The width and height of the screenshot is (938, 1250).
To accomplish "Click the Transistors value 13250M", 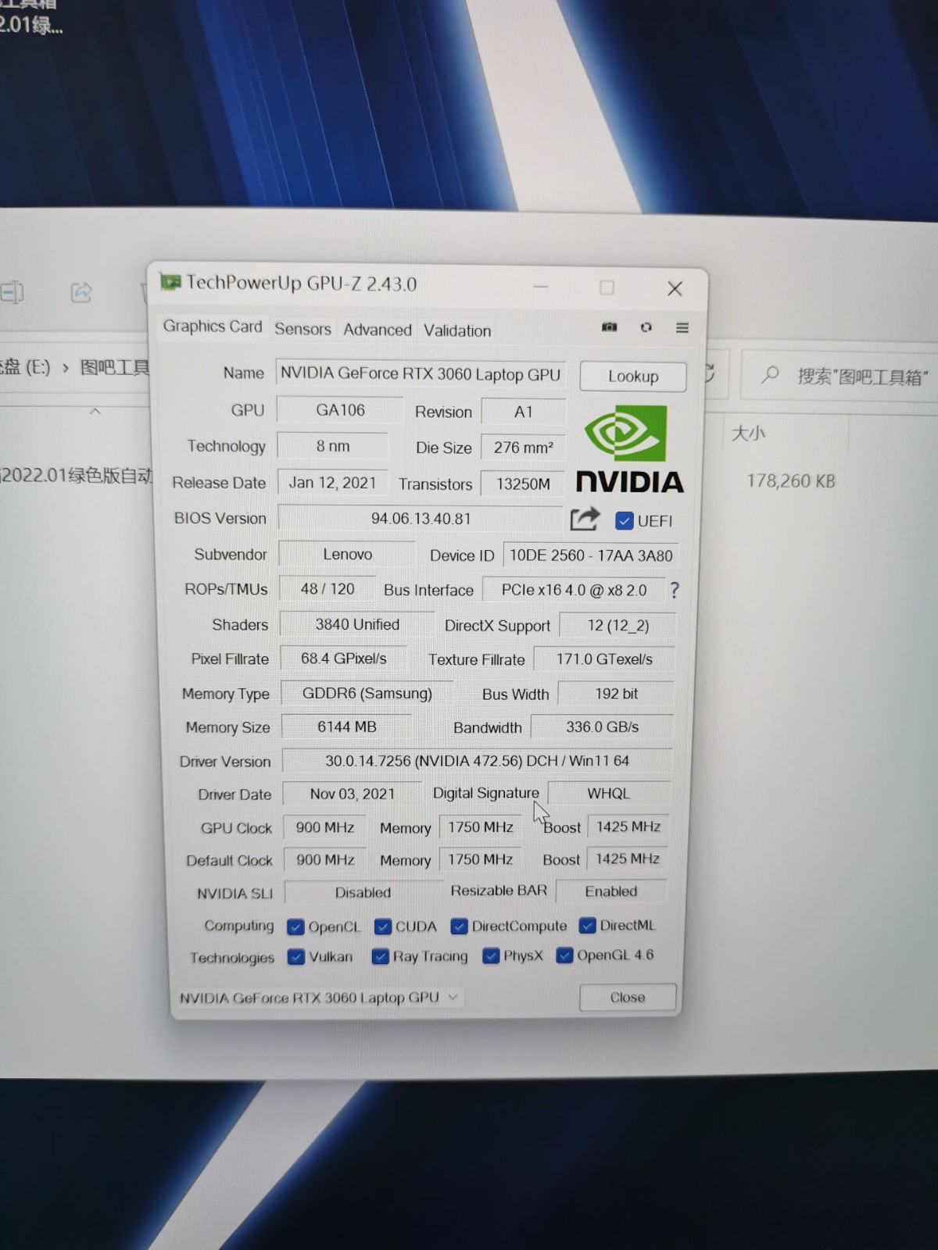I will click(x=523, y=484).
